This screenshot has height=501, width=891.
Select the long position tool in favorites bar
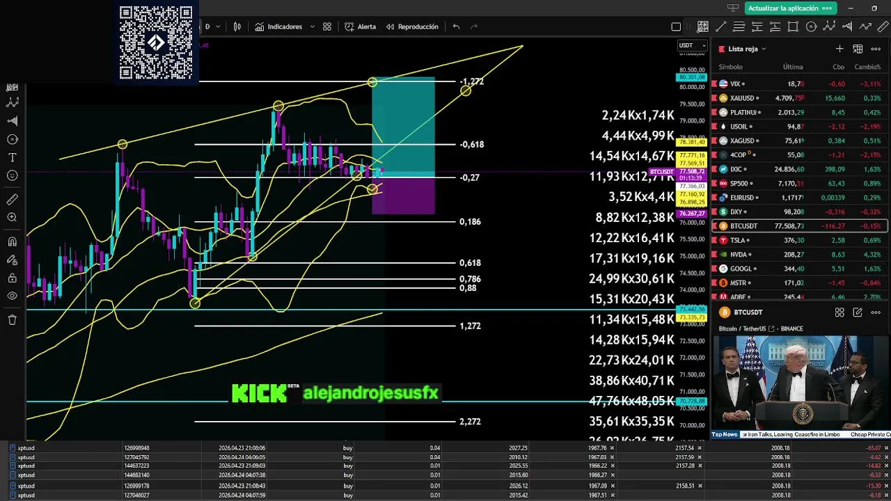775,27
